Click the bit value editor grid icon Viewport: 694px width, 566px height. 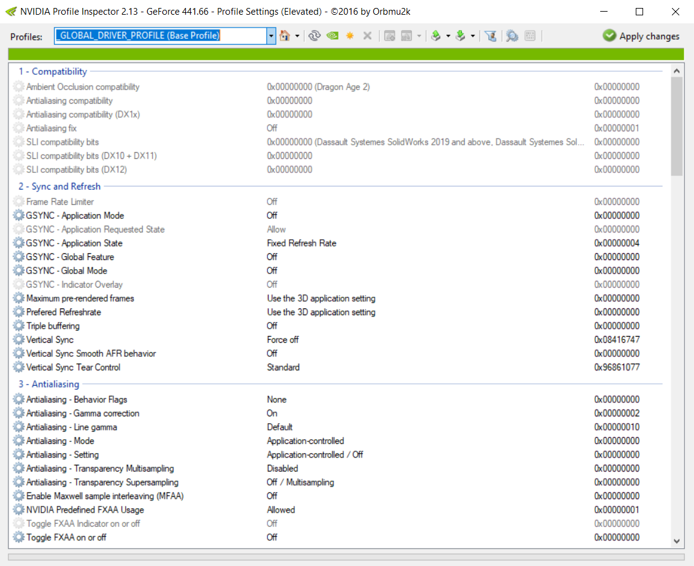[530, 36]
